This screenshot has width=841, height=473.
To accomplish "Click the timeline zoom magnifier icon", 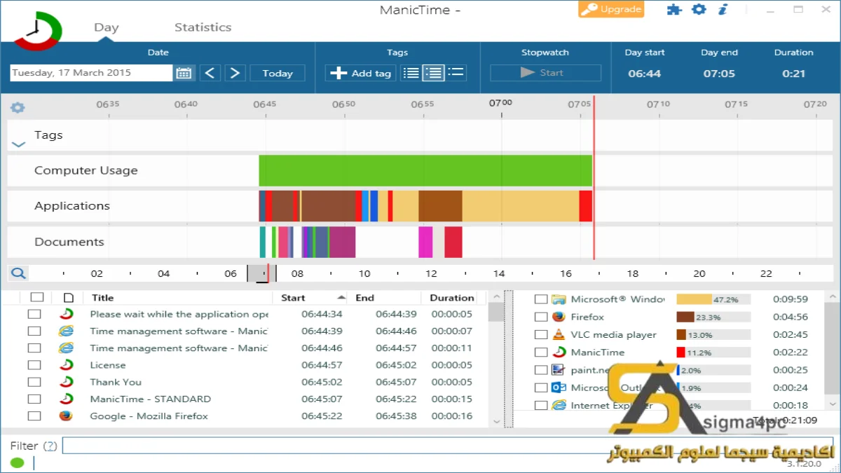I will (18, 273).
